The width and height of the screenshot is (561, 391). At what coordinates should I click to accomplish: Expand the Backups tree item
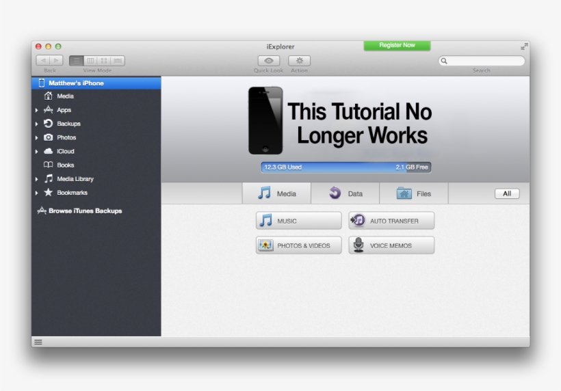[x=36, y=124]
